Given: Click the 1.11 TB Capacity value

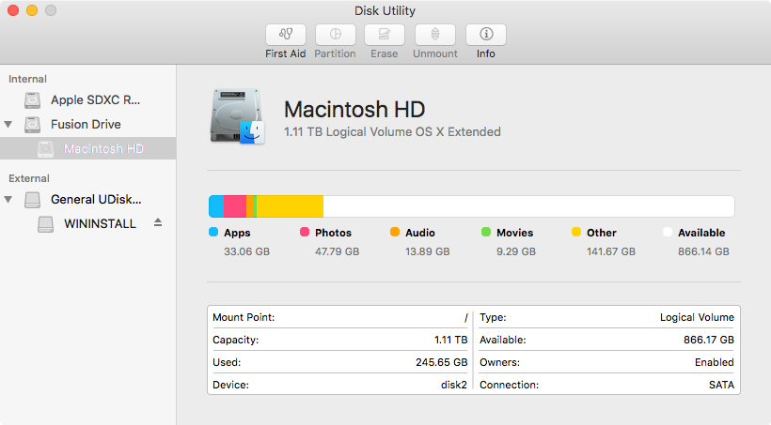Looking at the screenshot, I should (x=451, y=341).
